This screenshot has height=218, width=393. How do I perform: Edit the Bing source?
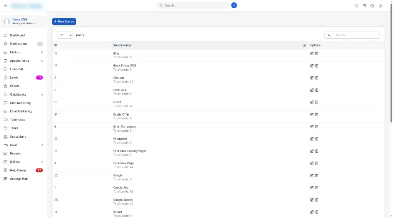click(x=312, y=53)
